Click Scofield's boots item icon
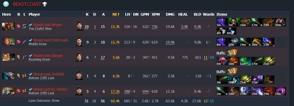The height and width of the screenshot is (106, 294). coord(269,79)
